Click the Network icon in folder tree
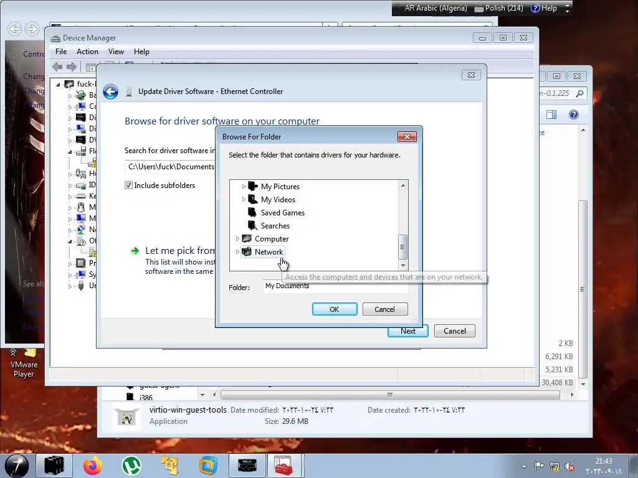Screen dimensions: 638x478 [x=247, y=252]
